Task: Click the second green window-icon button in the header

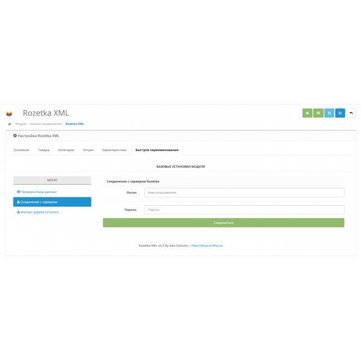Action: 318,113
